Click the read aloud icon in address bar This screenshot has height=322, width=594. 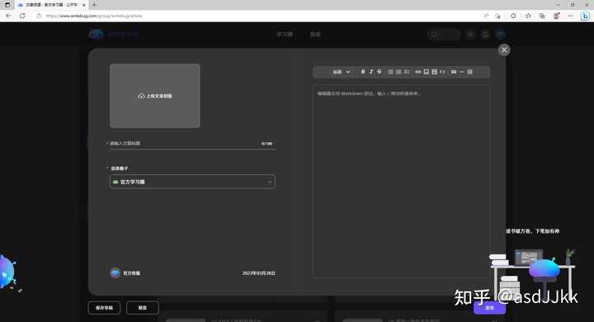(486, 16)
